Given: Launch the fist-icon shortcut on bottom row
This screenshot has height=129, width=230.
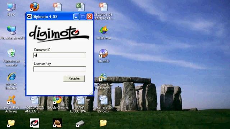Looking at the screenshot, I should tap(57, 123).
